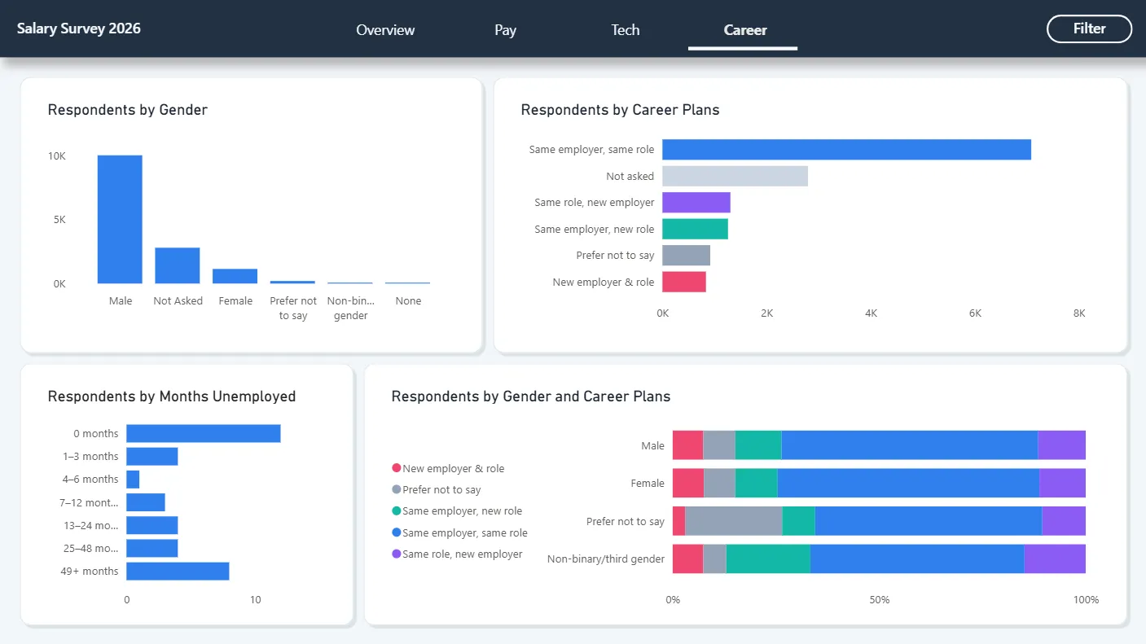This screenshot has height=644, width=1146.
Task: Click the 'Respondents by Gender' chart title
Action: tap(128, 110)
